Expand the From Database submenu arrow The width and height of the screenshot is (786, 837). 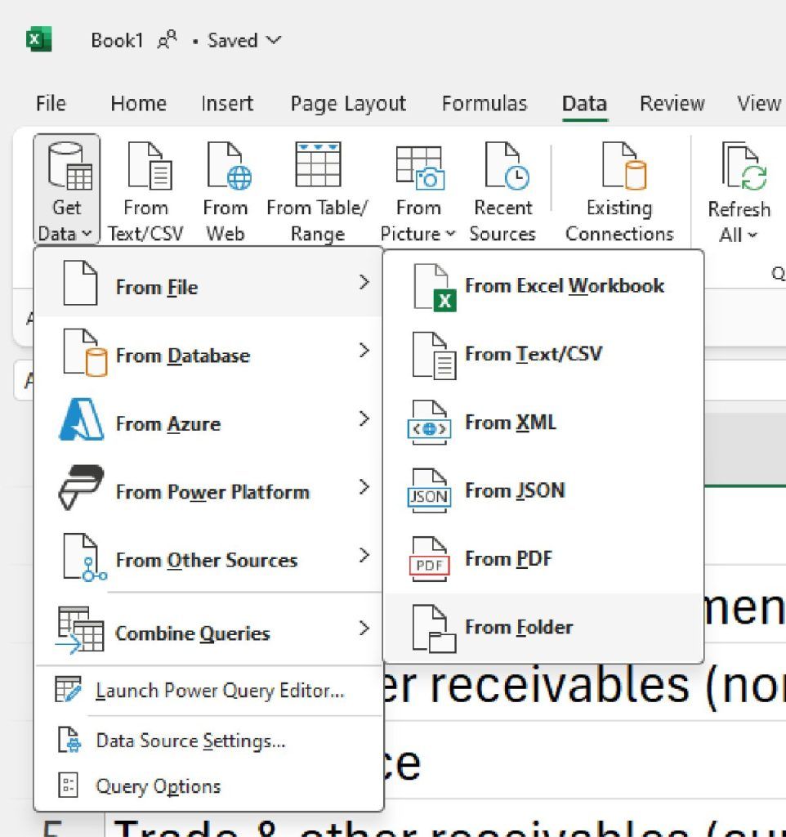coord(364,350)
